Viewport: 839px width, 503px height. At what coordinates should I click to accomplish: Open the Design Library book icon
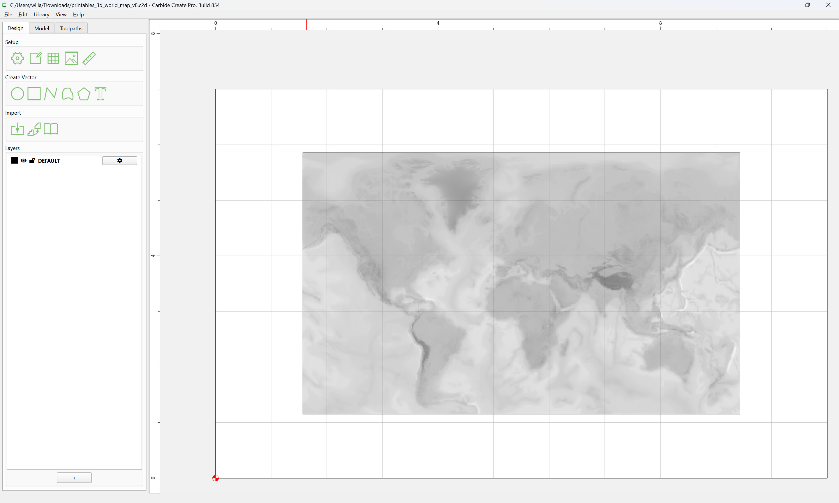pyautogui.click(x=51, y=129)
